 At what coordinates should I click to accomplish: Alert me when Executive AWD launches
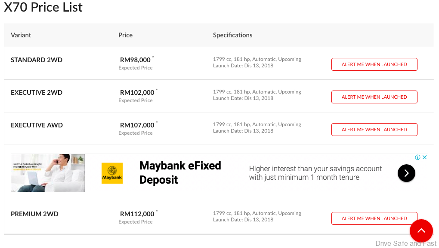tap(374, 130)
